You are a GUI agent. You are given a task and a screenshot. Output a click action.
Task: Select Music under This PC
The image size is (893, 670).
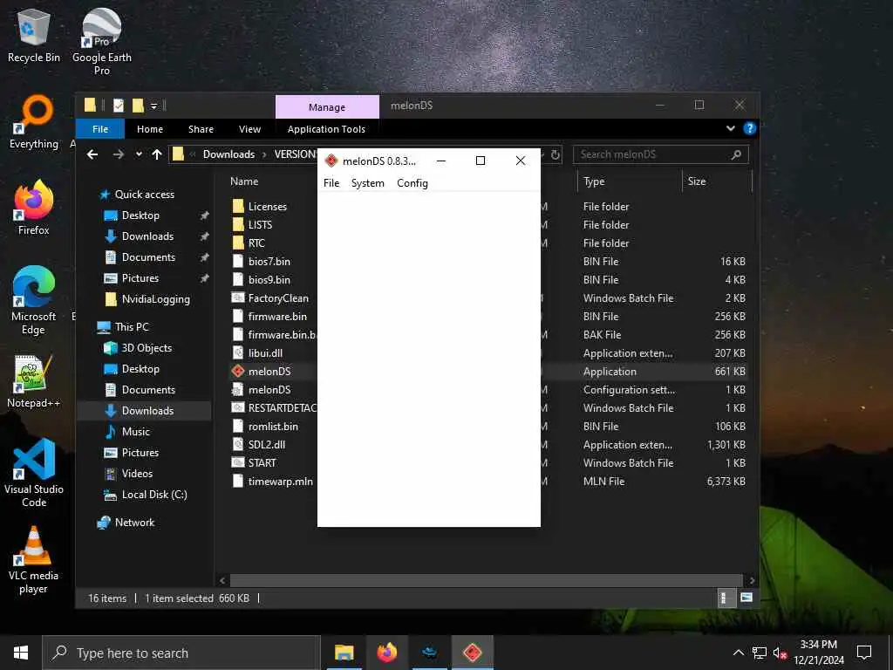click(135, 432)
